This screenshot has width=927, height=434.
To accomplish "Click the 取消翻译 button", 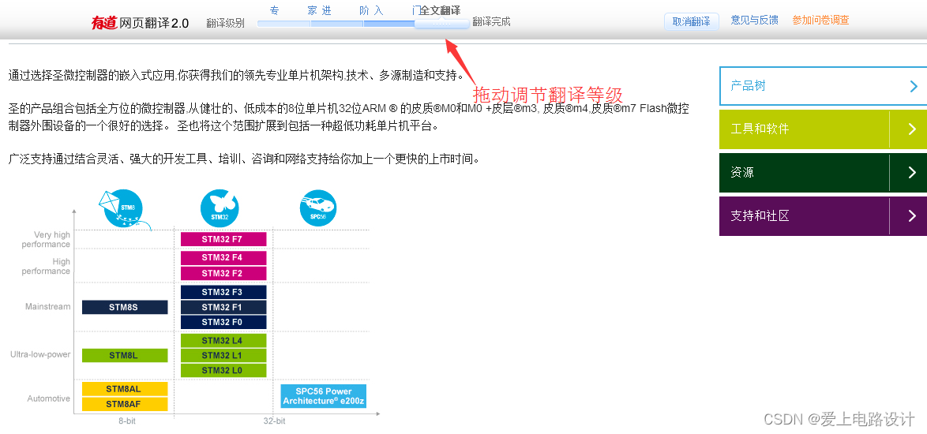I will pos(691,21).
